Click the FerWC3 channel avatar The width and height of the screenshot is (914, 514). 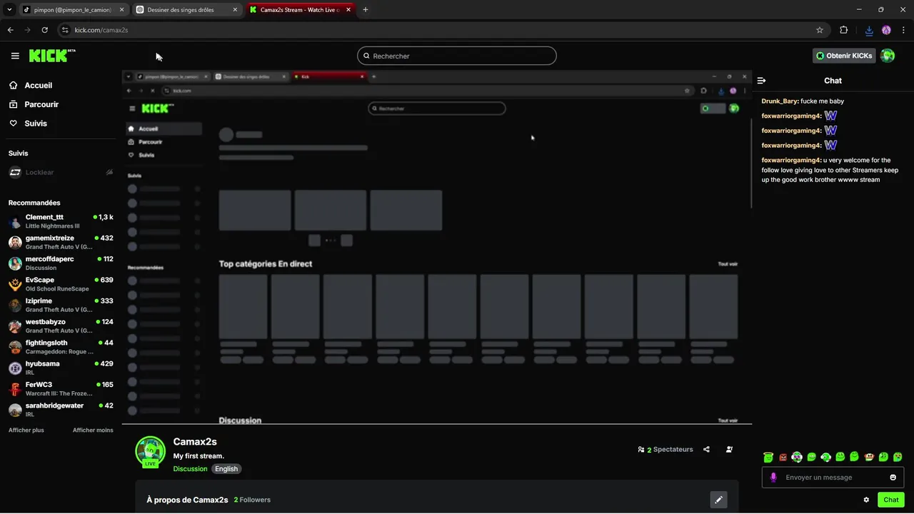click(x=15, y=389)
